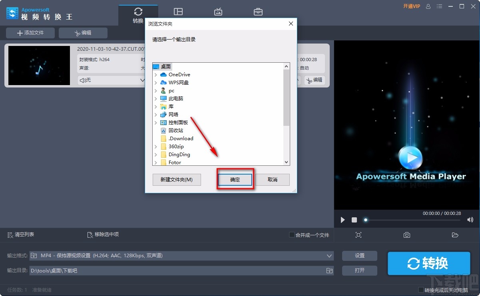This screenshot has width=480, height=296.
Task: Mute audio using the speaker icon
Action: coord(470,219)
